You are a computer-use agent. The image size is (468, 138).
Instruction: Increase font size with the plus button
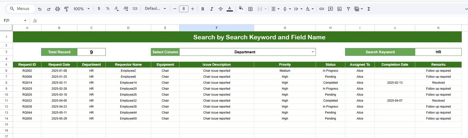click(x=193, y=9)
